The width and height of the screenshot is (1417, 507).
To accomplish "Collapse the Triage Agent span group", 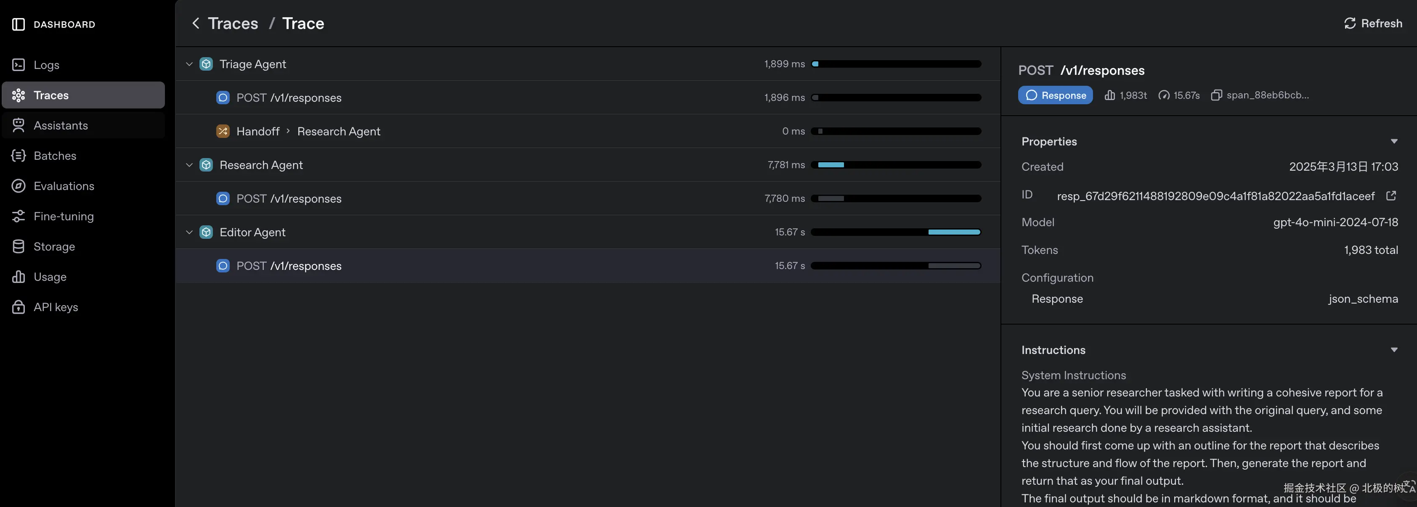I will [189, 64].
